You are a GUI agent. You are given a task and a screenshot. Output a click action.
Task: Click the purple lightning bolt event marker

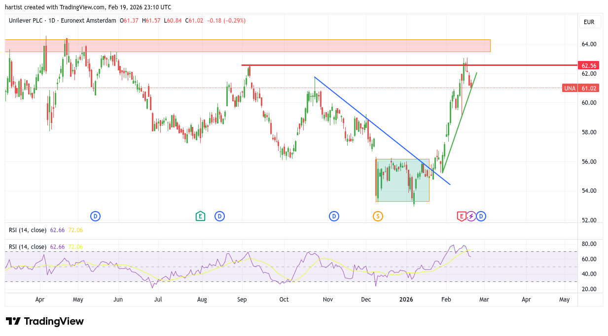click(x=471, y=216)
